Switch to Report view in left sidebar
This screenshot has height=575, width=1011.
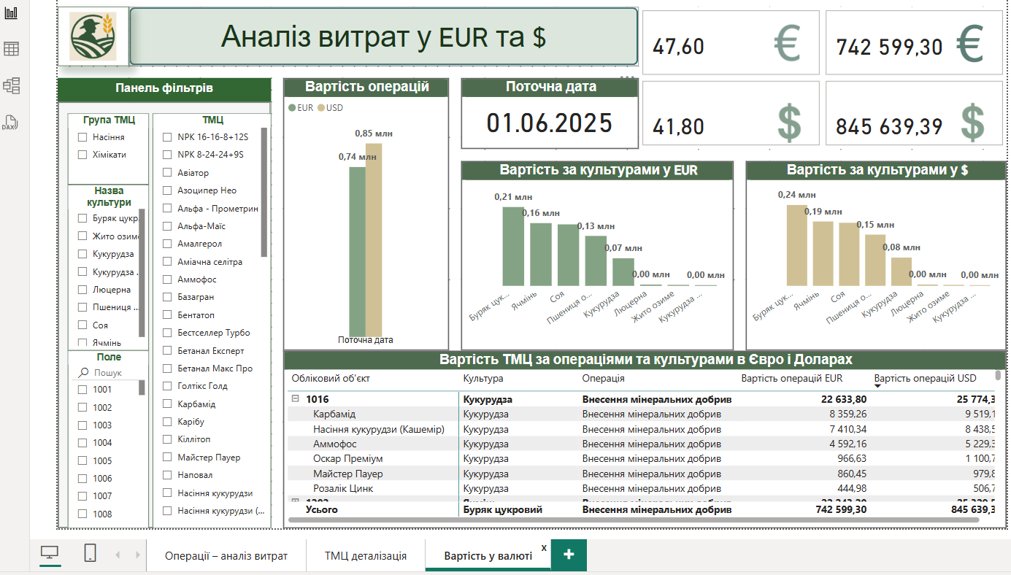pos(11,13)
